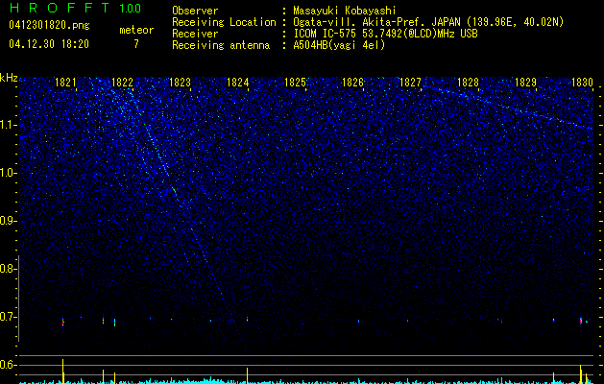Click the Receiving antenna label
The height and width of the screenshot is (384, 604).
221,45
